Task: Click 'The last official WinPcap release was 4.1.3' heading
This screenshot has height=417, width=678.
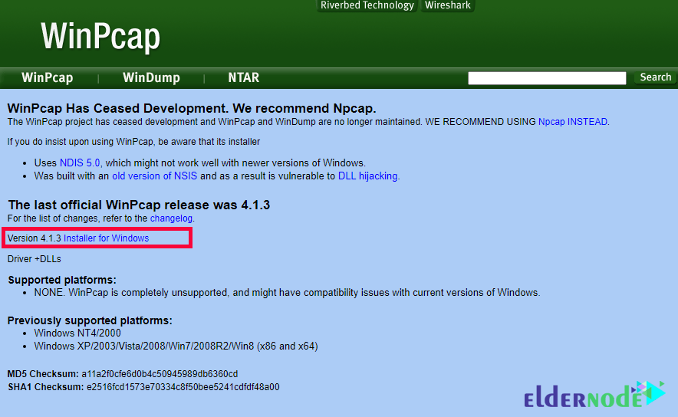Action: point(139,205)
